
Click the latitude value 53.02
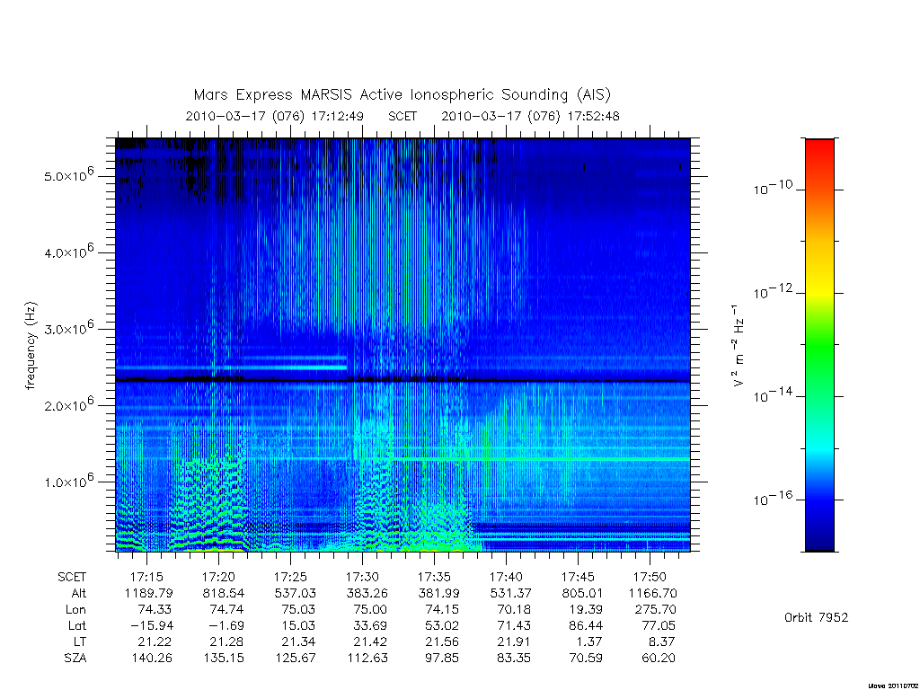(442, 626)
